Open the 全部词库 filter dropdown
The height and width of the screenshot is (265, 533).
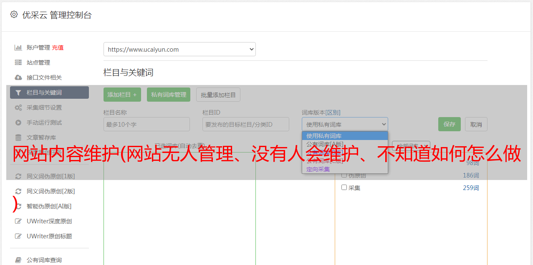411,146
